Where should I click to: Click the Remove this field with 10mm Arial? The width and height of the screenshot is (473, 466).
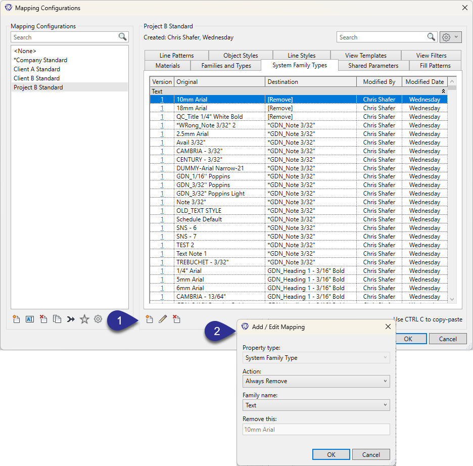pyautogui.click(x=316, y=430)
